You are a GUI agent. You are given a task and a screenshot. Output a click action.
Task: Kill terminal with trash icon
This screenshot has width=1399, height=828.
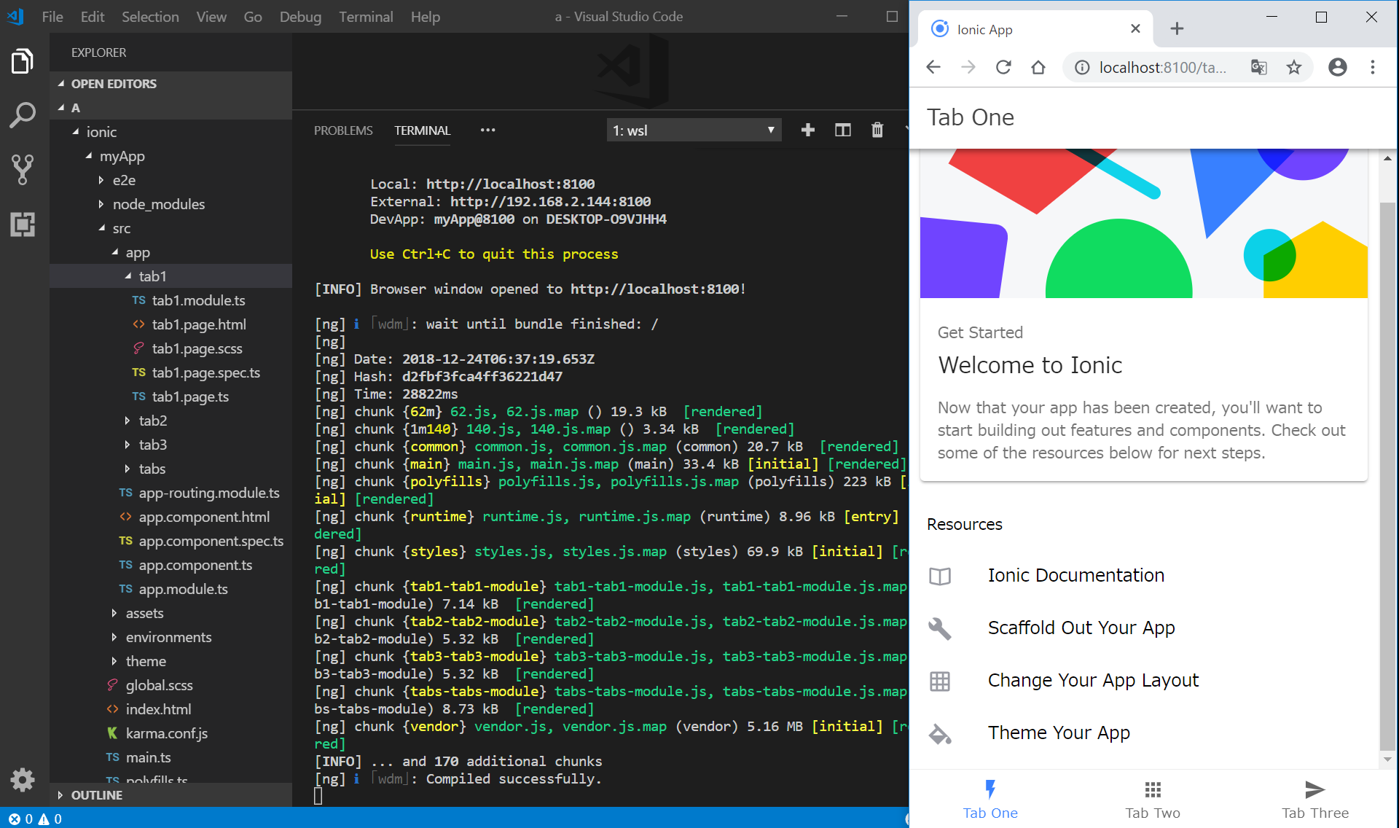877,130
